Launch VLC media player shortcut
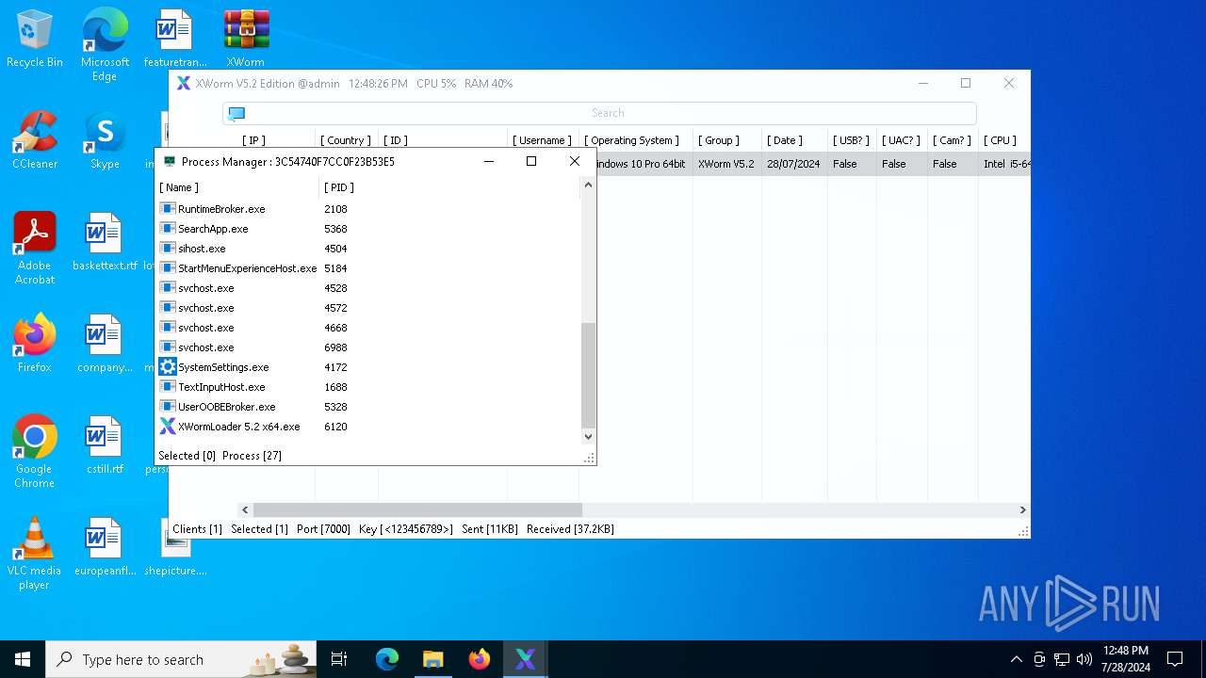Image resolution: width=1206 pixels, height=678 pixels. pyautogui.click(x=35, y=554)
